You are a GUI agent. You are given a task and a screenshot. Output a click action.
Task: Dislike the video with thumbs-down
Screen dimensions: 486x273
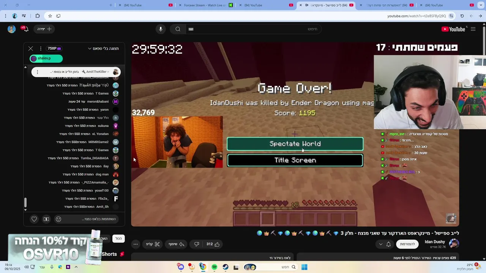pyautogui.click(x=197, y=244)
